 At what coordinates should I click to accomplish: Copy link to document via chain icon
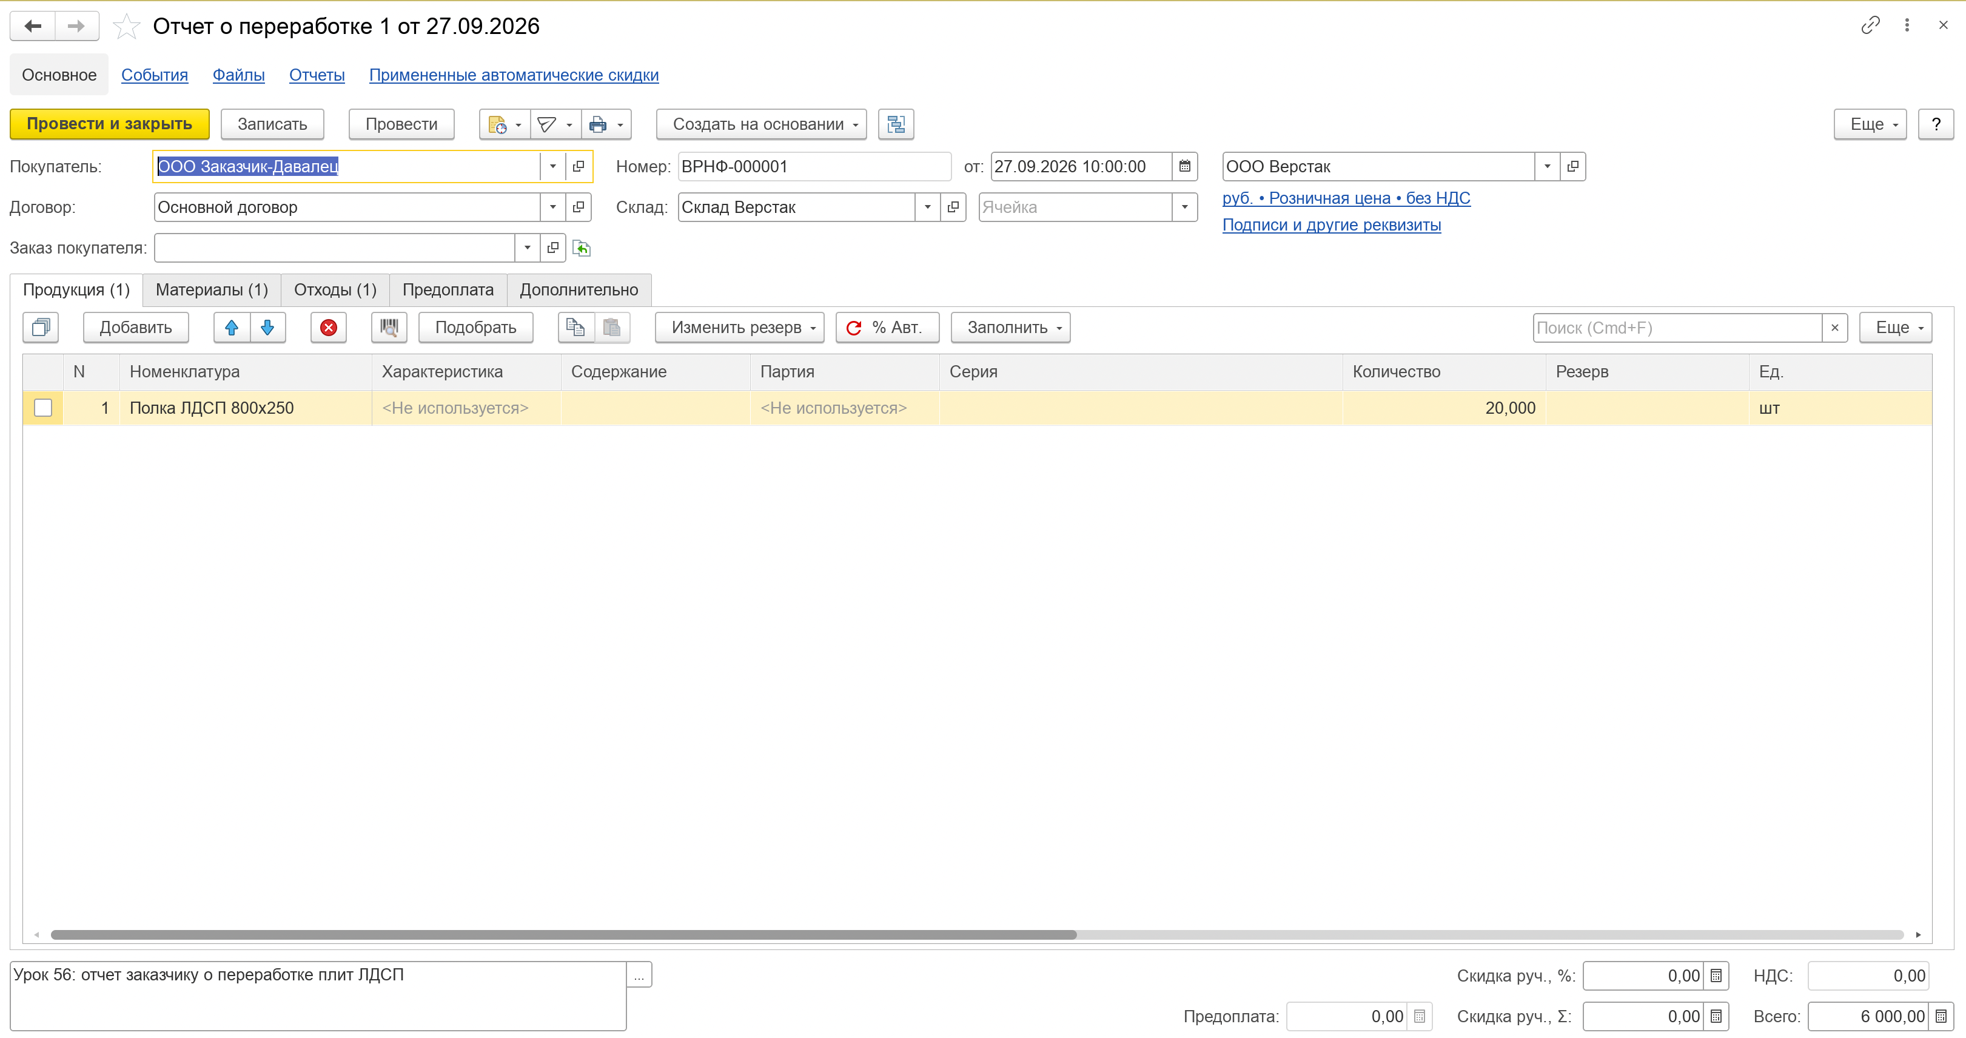pos(1870,25)
